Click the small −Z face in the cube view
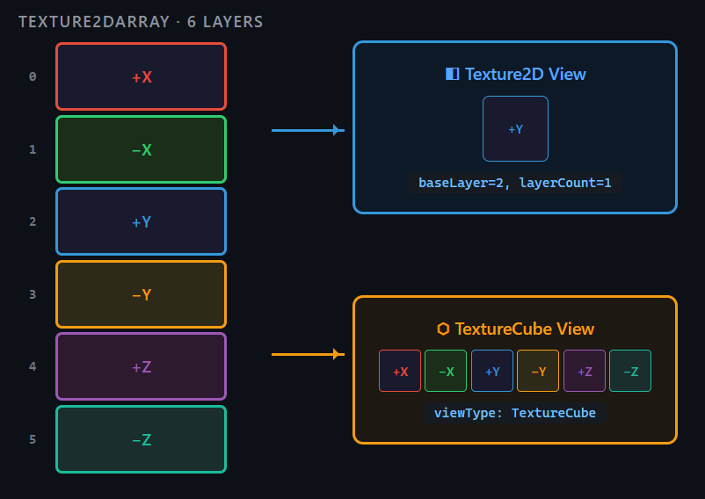The image size is (705, 499). 630,371
